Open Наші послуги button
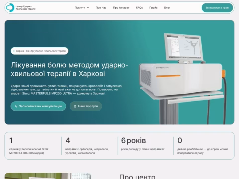Image resolution: width=239 pixels, height=179 pixels. 86,106
